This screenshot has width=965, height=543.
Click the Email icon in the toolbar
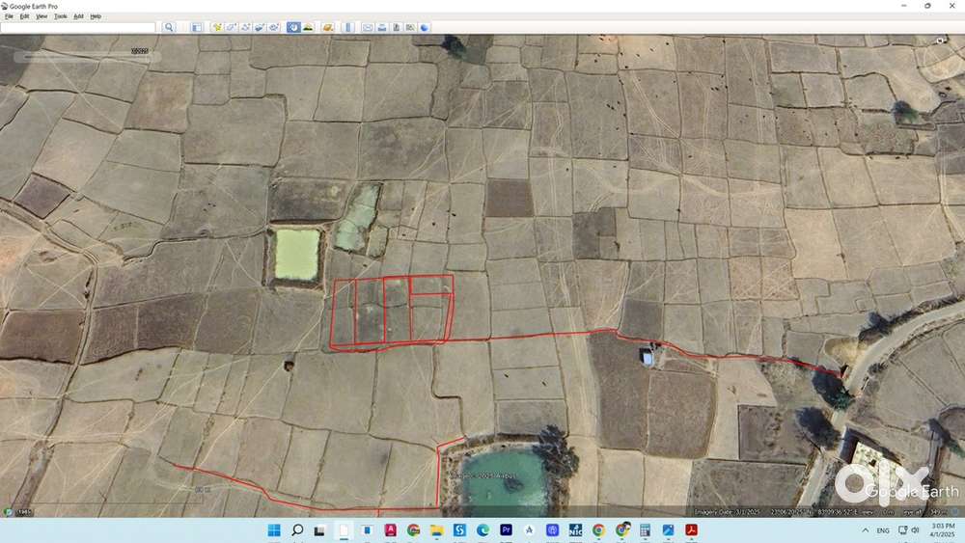pyautogui.click(x=368, y=28)
